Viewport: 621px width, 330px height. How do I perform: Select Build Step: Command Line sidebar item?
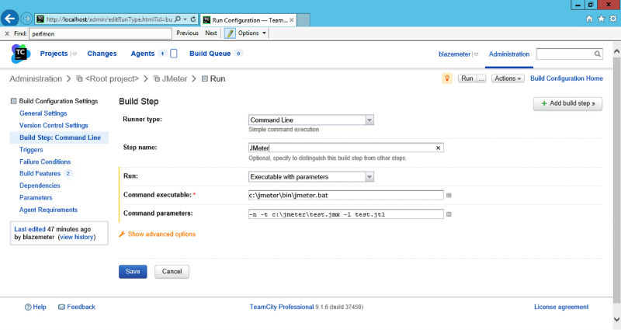point(60,137)
